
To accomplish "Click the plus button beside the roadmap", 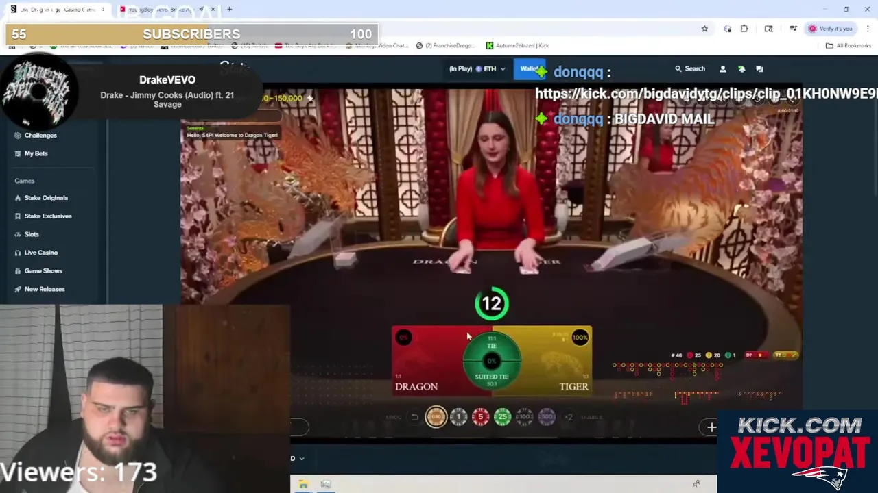I will tap(711, 427).
